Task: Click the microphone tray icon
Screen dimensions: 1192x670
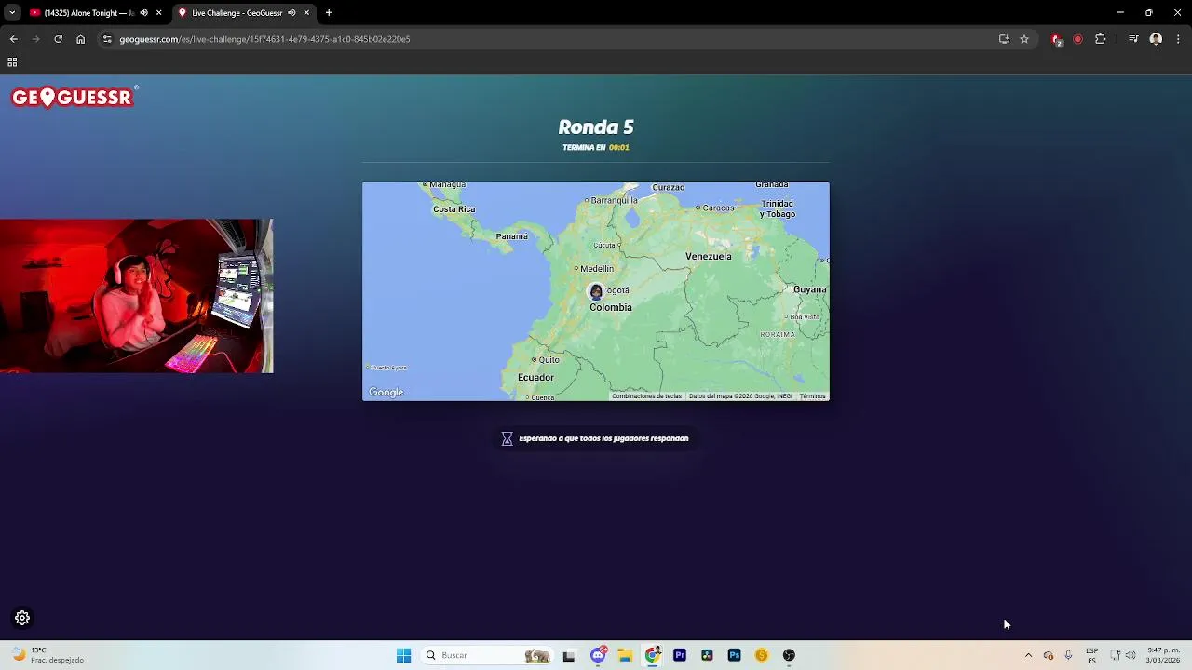Action: point(1068,655)
